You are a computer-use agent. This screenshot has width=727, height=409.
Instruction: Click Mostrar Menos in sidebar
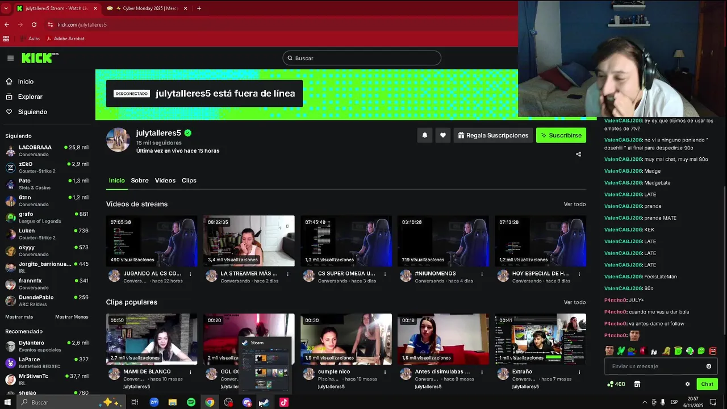click(72, 317)
